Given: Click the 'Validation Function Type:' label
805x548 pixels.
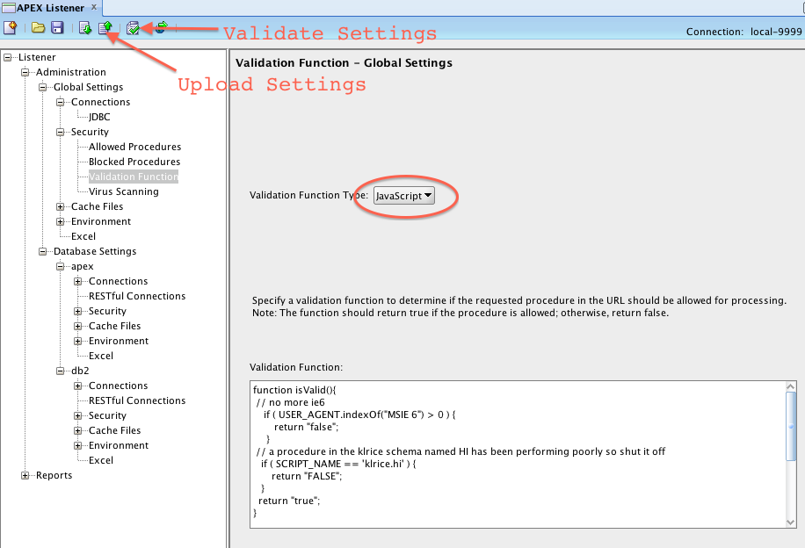Looking at the screenshot, I should (308, 195).
